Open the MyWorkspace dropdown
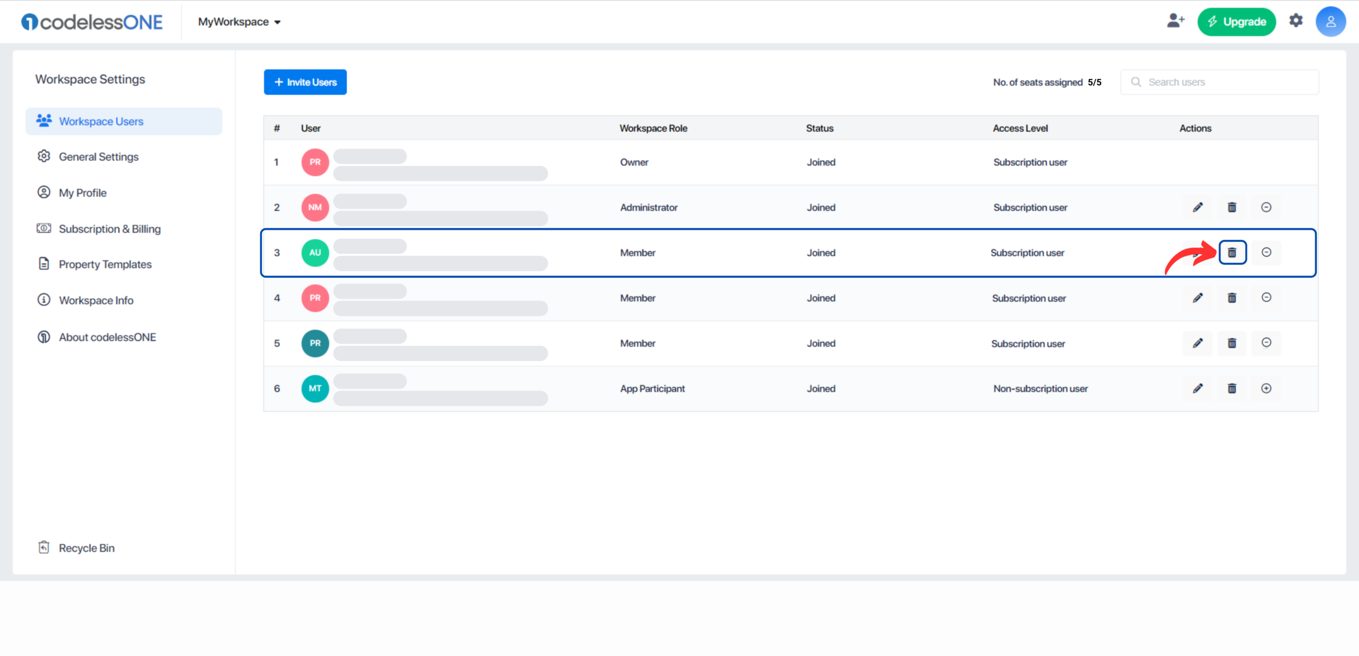This screenshot has height=656, width=1359. [239, 22]
